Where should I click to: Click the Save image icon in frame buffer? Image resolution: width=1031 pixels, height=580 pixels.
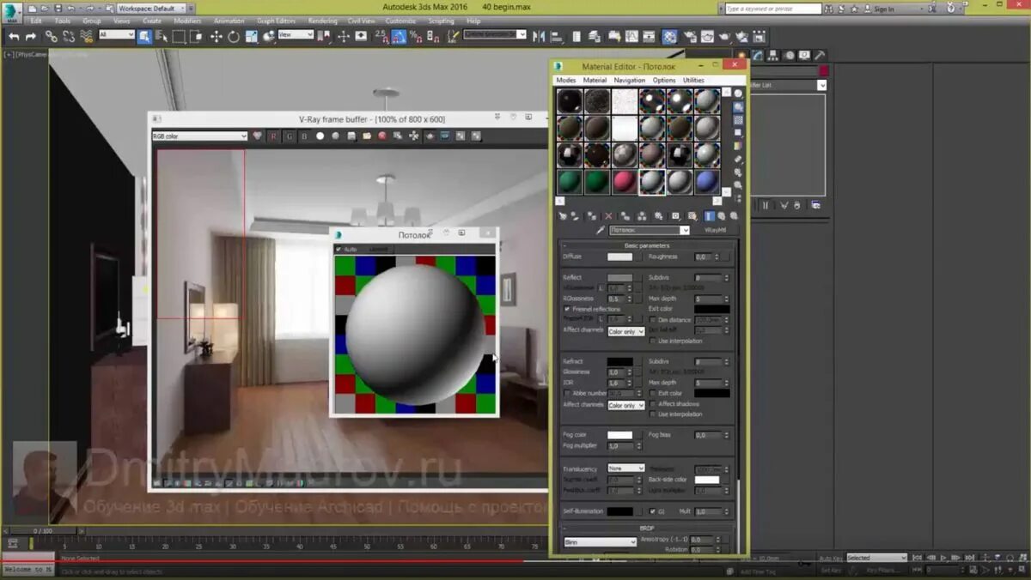coord(351,136)
